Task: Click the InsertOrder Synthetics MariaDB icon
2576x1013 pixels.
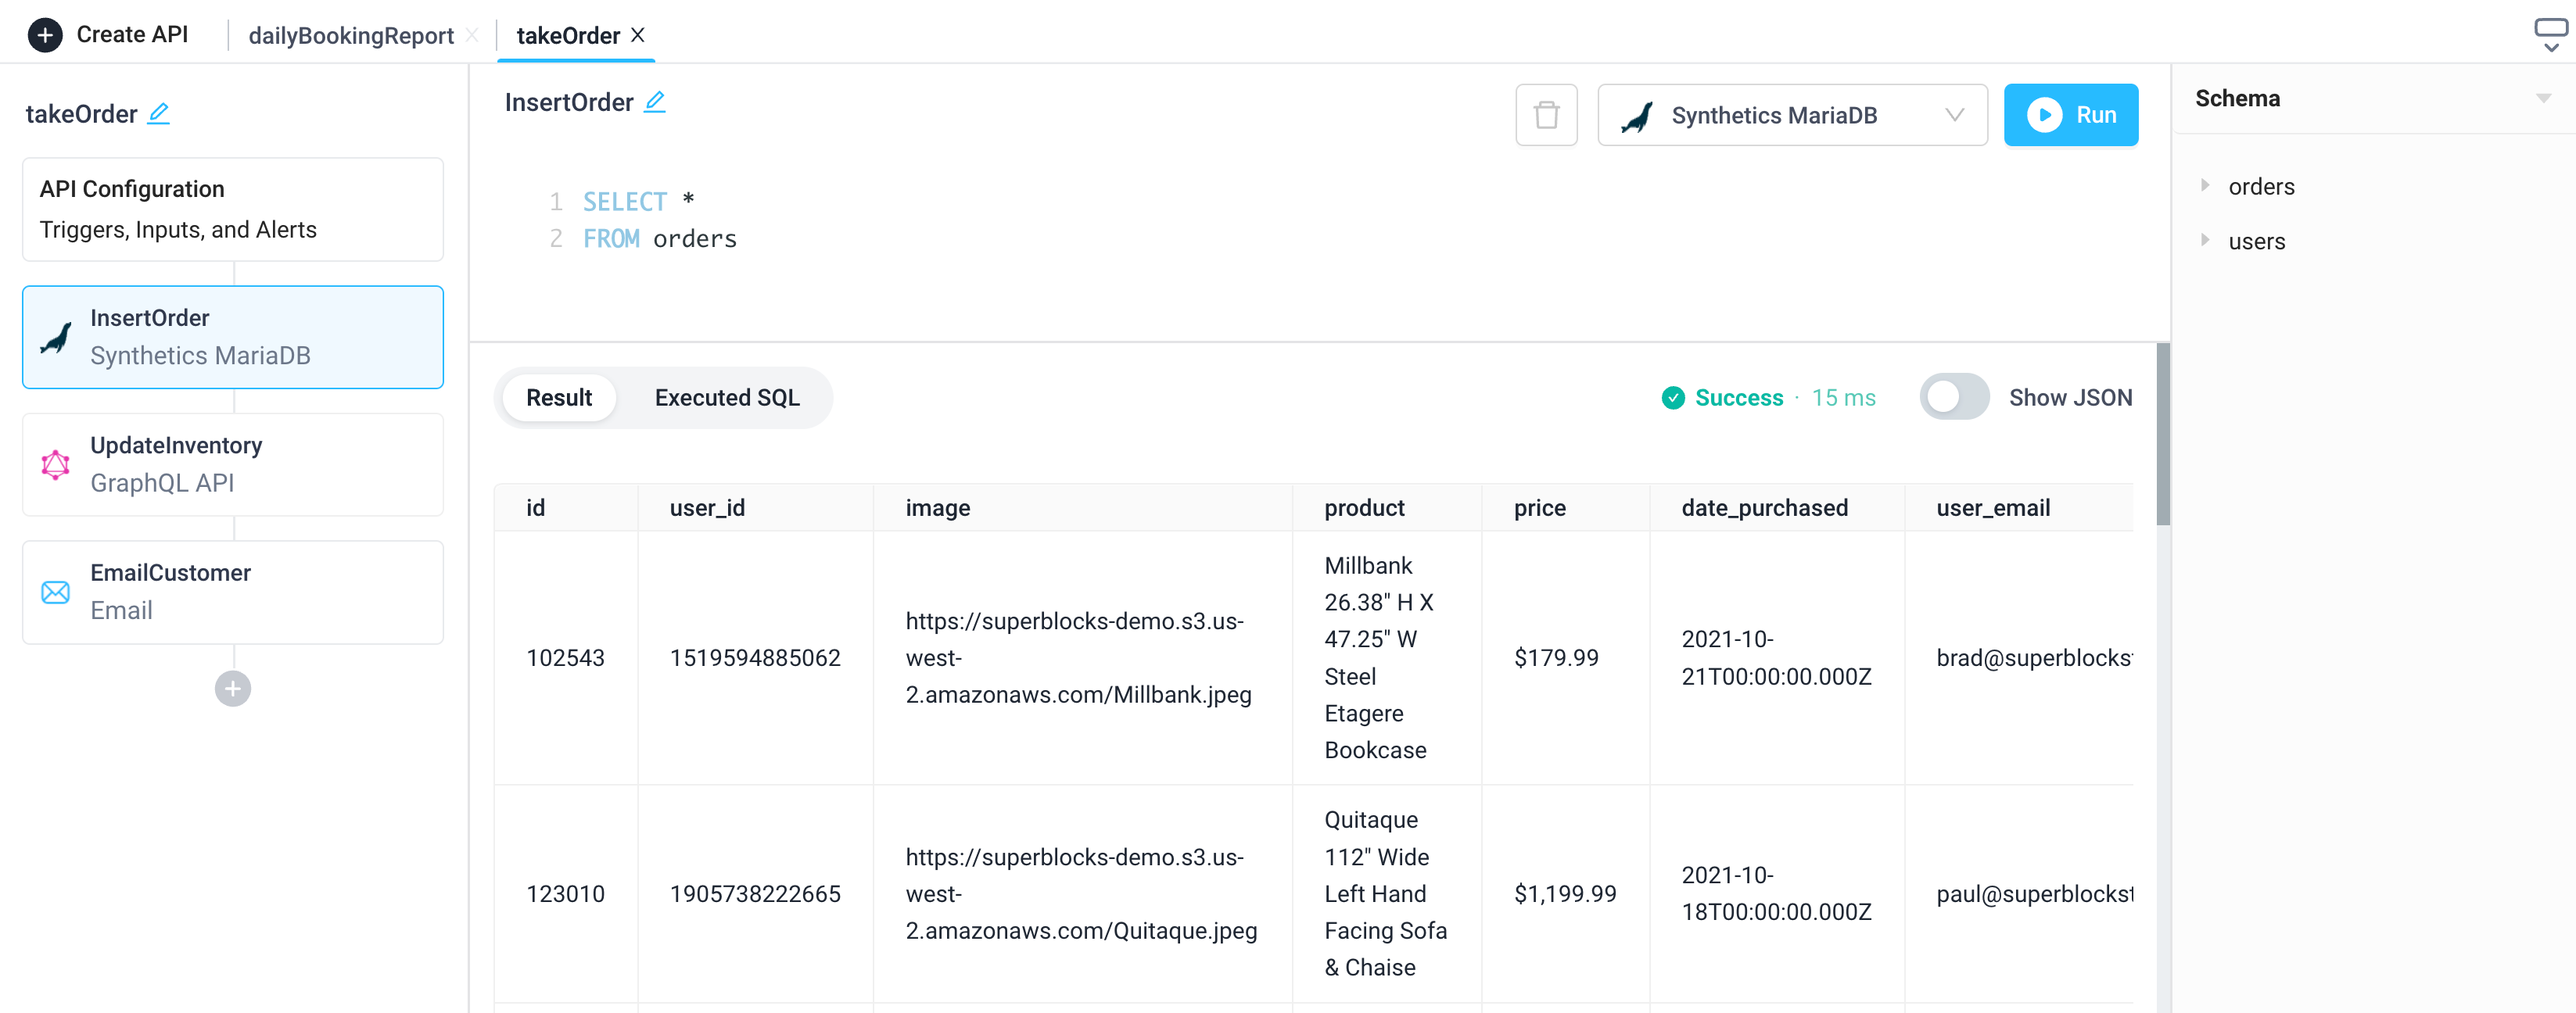Action: [59, 335]
